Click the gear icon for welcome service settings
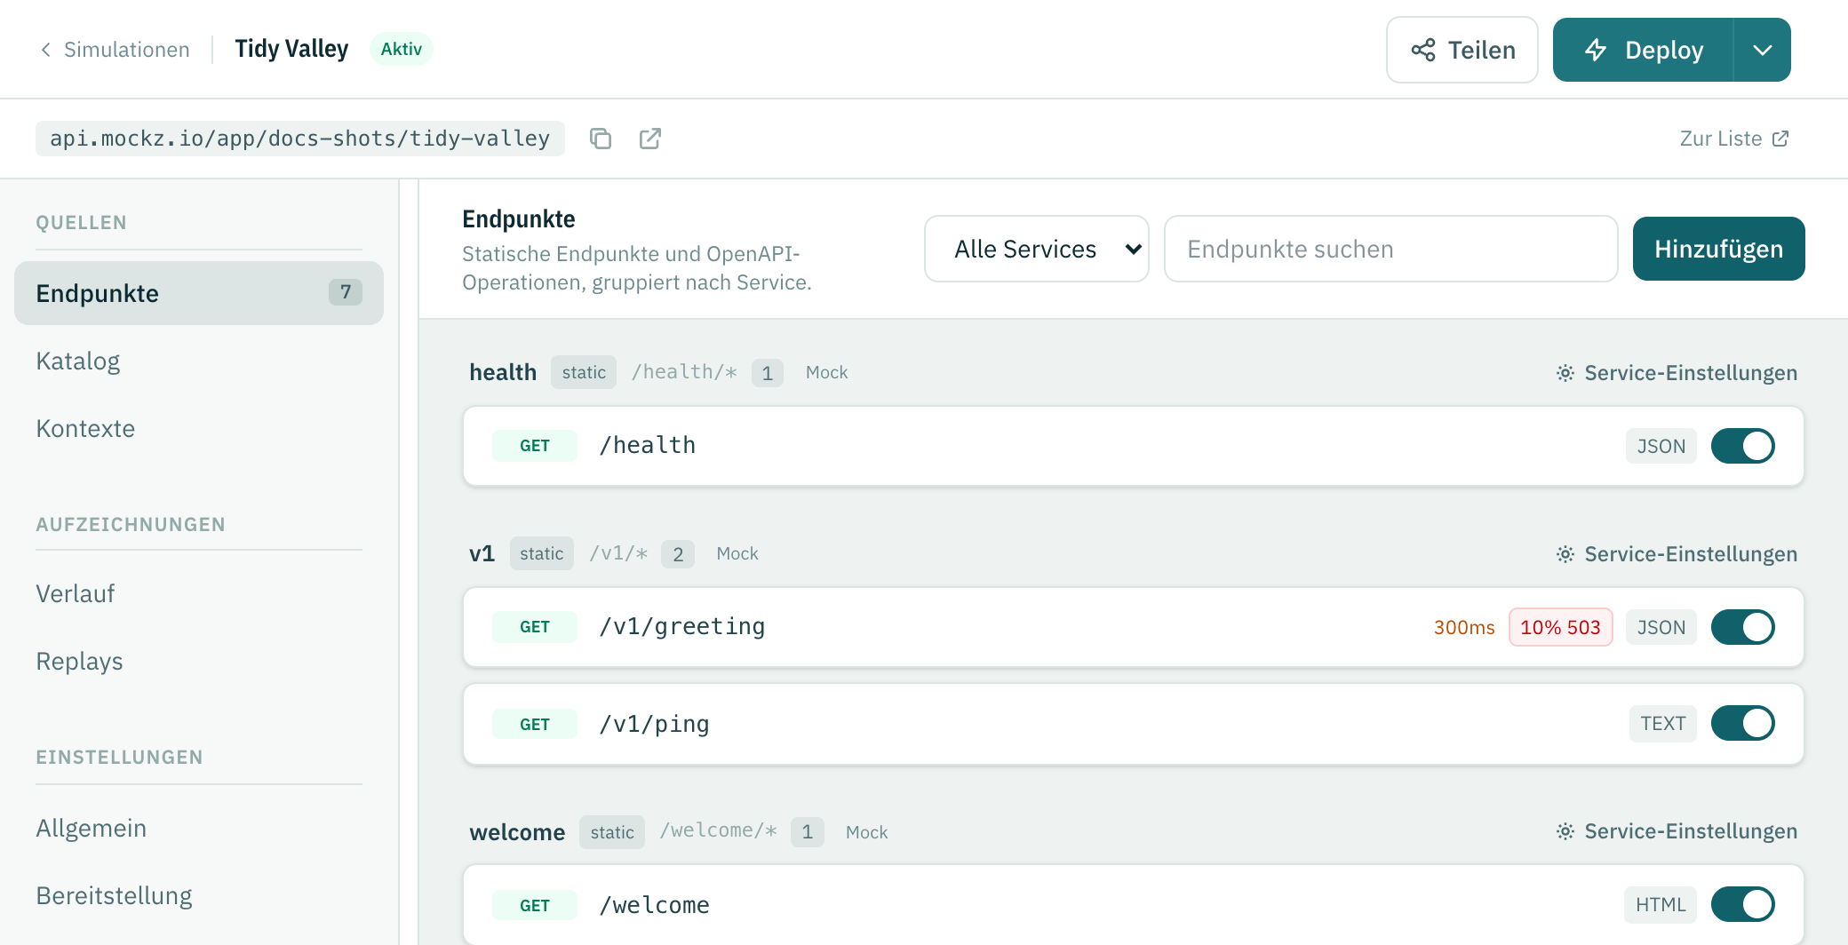1848x945 pixels. coord(1565,831)
